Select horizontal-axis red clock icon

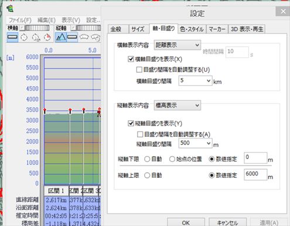pos(47,37)
